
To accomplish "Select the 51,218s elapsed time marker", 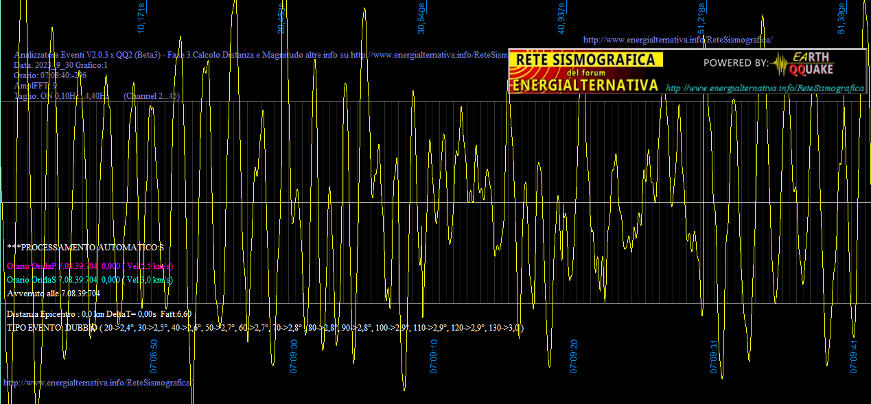I will pos(701,19).
